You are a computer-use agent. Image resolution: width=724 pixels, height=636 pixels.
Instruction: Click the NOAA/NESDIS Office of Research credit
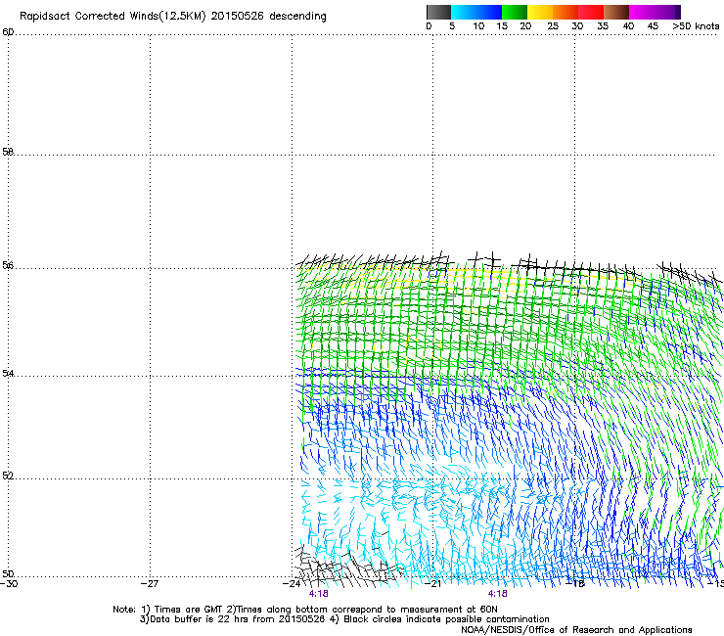click(576, 630)
